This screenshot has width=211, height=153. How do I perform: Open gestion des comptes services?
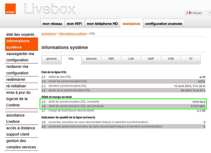coord(21,144)
